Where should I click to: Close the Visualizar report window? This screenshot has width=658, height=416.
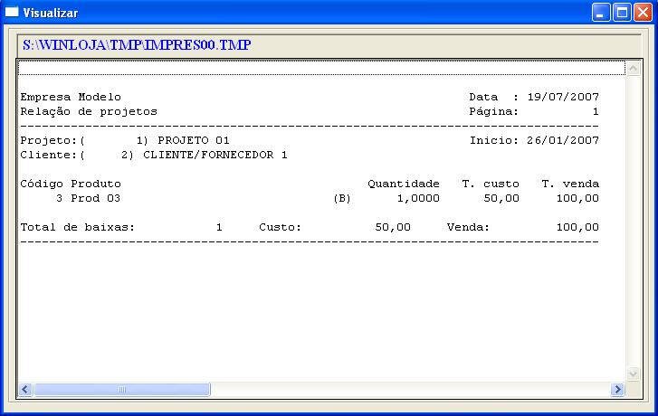point(642,13)
